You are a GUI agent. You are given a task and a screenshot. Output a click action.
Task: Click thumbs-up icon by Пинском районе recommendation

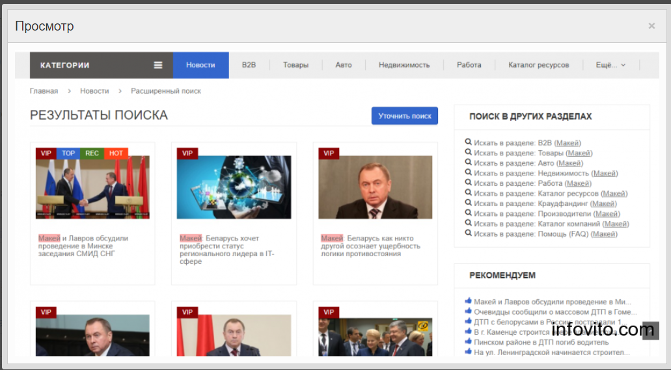(x=468, y=341)
